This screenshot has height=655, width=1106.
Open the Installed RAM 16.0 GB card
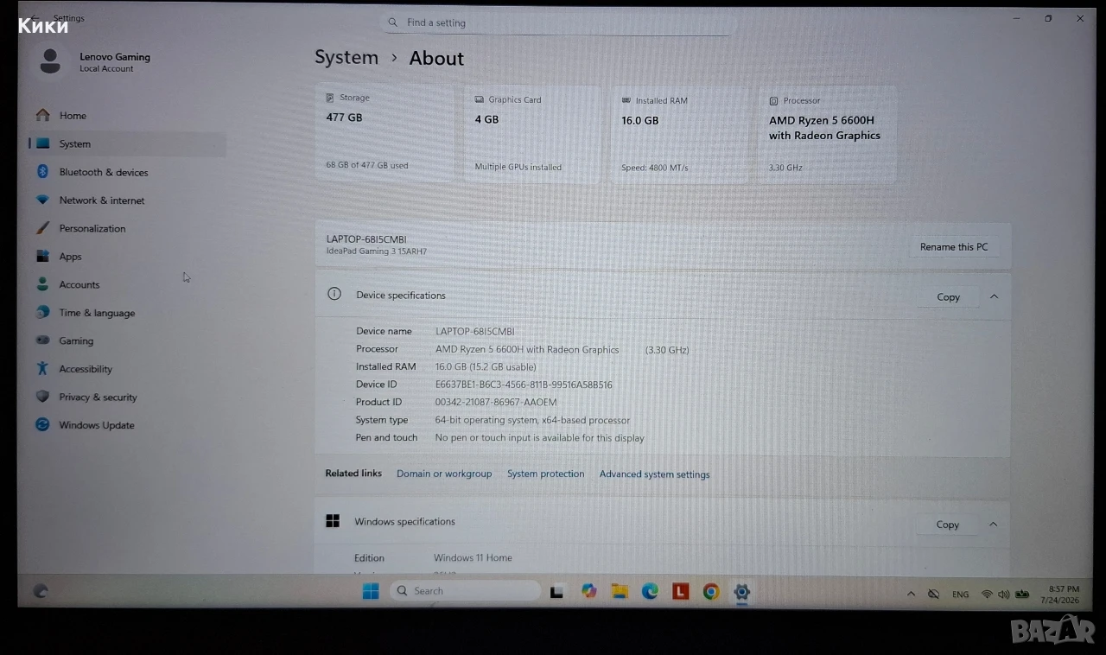(680, 134)
